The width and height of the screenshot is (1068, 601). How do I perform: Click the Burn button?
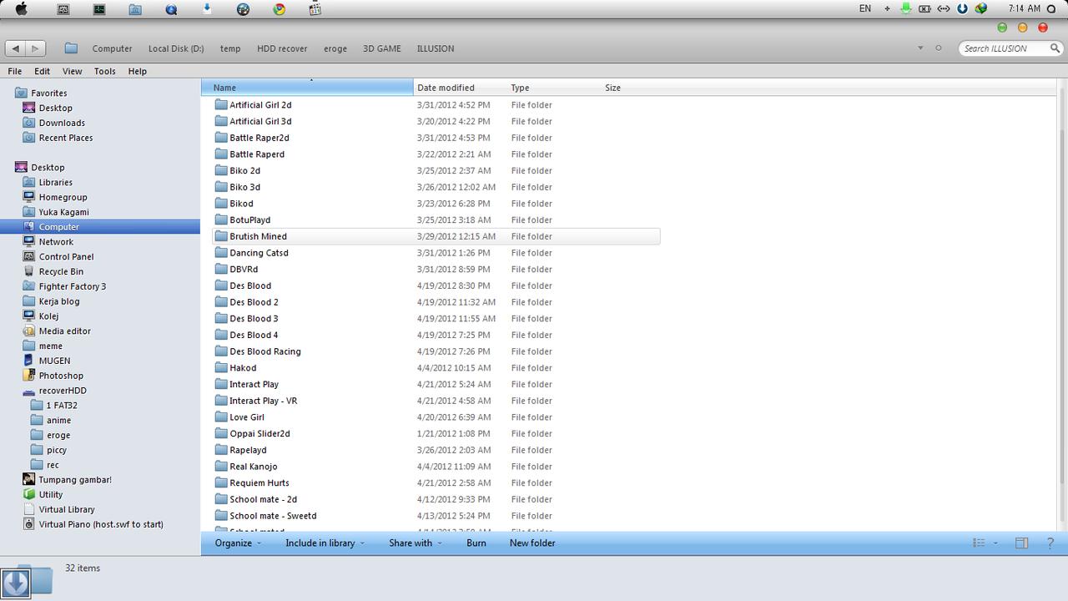point(476,543)
